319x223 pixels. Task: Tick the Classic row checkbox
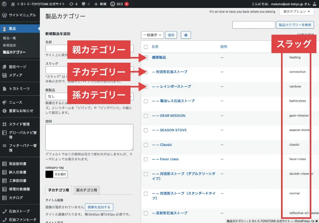[x=146, y=145]
